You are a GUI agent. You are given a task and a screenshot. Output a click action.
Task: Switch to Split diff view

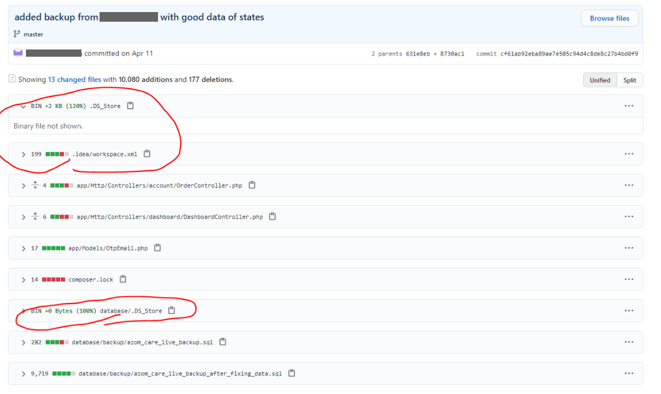click(630, 80)
